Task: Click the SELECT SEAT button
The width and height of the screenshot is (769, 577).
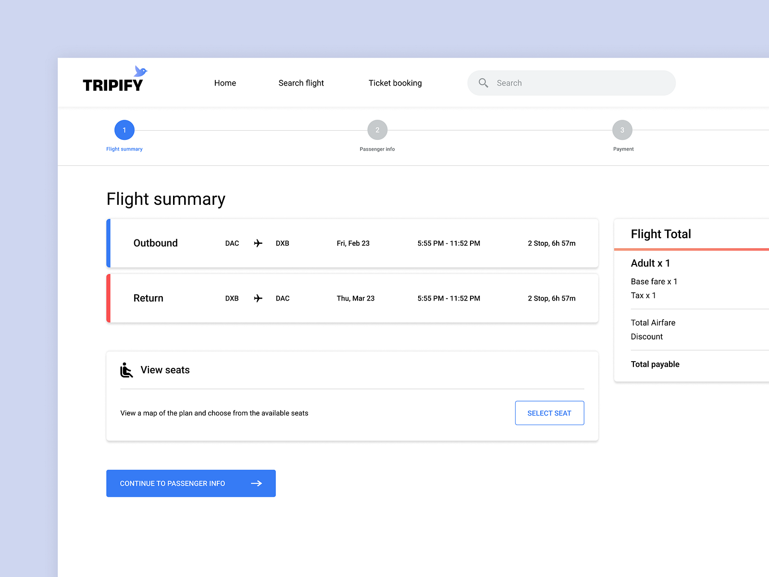Action: (x=549, y=413)
